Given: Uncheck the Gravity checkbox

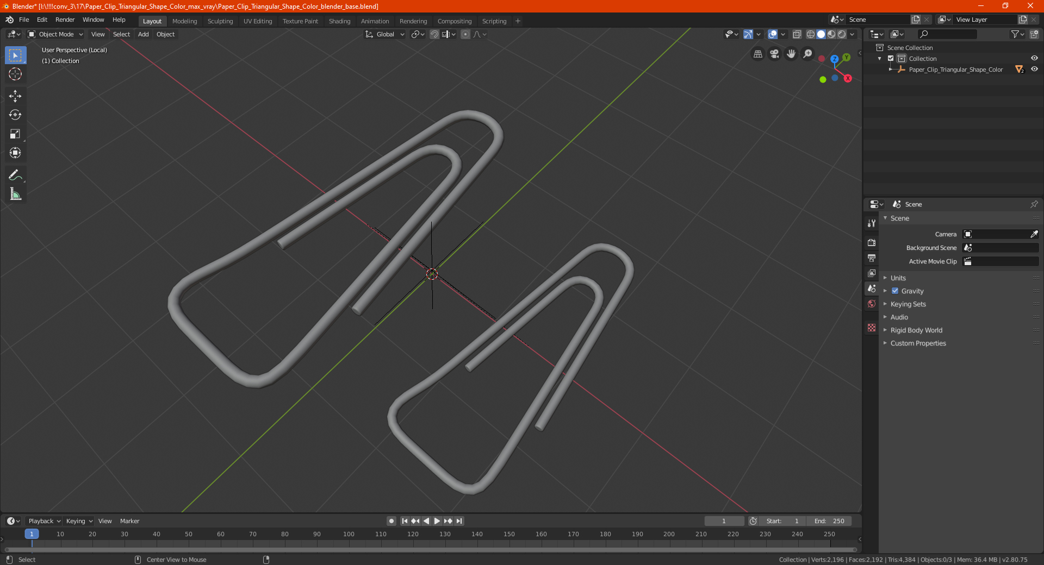Looking at the screenshot, I should [895, 291].
